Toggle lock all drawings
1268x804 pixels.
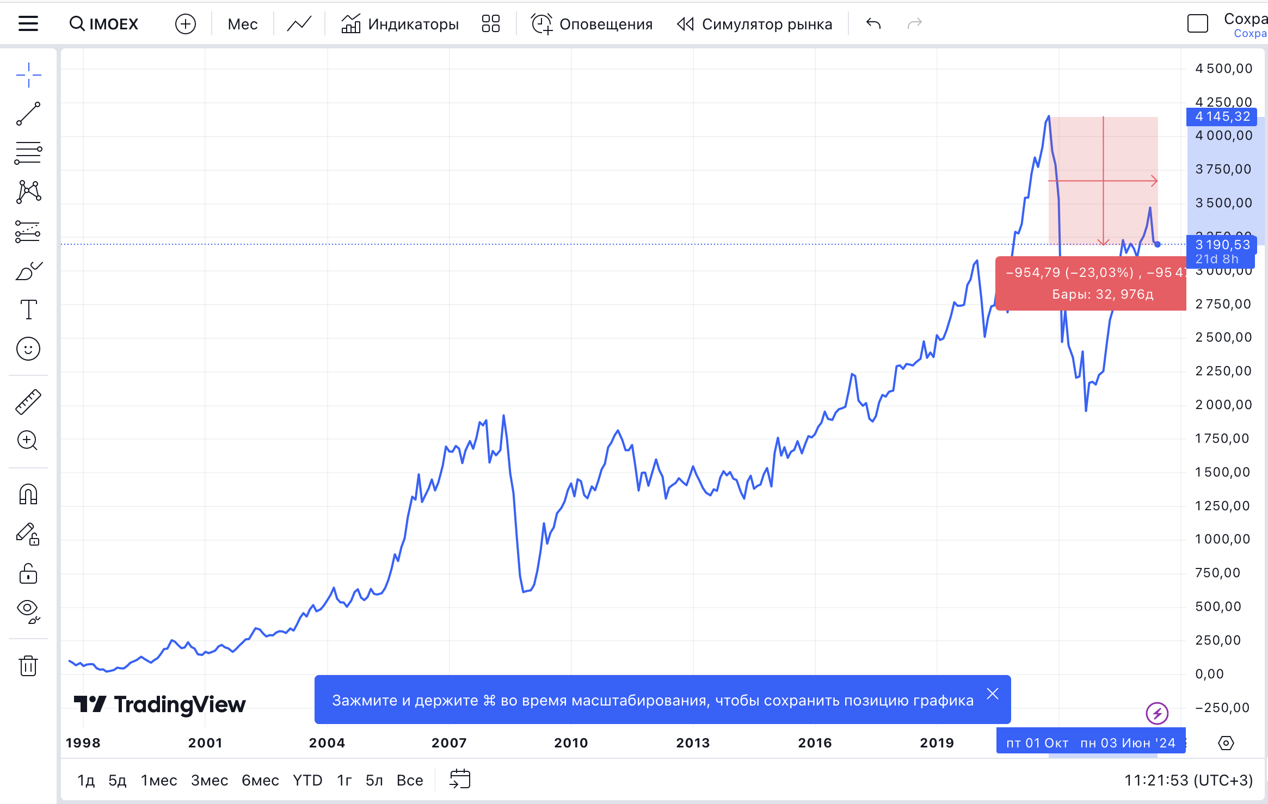(28, 574)
